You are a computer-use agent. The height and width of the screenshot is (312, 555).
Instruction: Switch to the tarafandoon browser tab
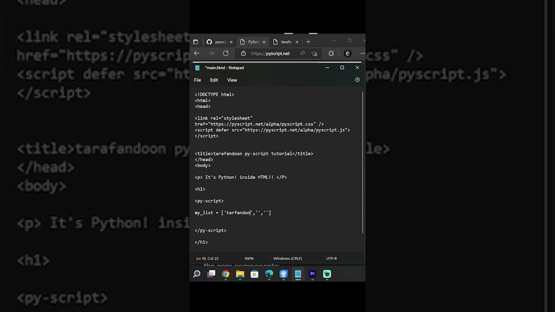283,42
